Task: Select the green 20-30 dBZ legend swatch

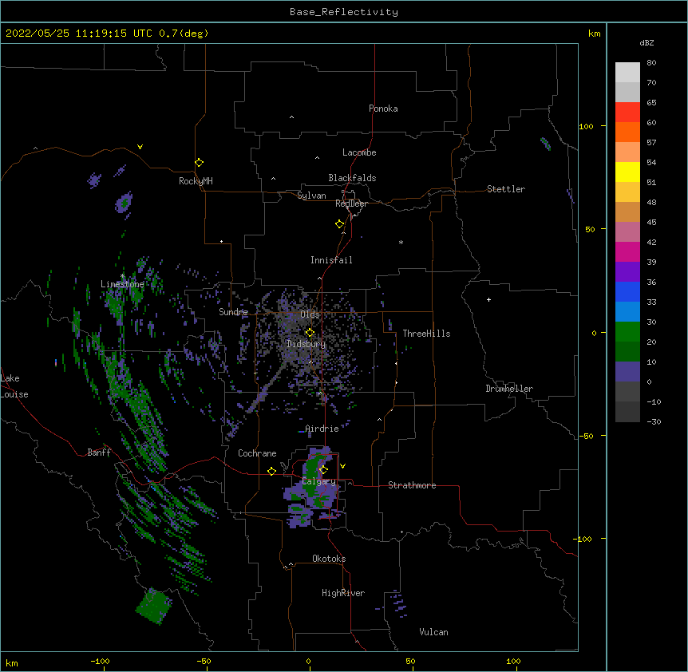Action: click(x=627, y=332)
